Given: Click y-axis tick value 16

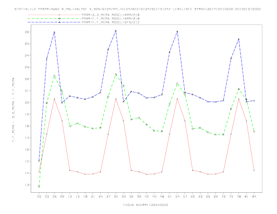Looking at the screenshot, I should [x=27, y=150].
